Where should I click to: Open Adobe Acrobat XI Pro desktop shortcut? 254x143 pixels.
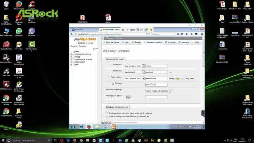pos(19,73)
